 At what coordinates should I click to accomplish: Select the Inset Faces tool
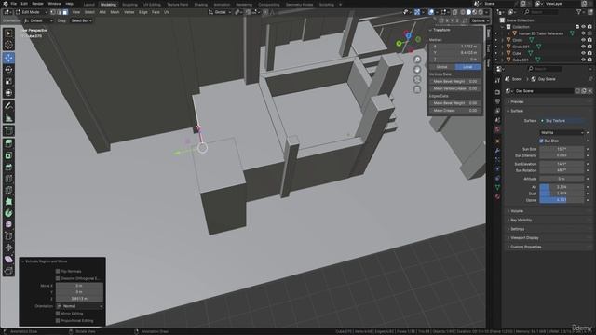coord(8,155)
